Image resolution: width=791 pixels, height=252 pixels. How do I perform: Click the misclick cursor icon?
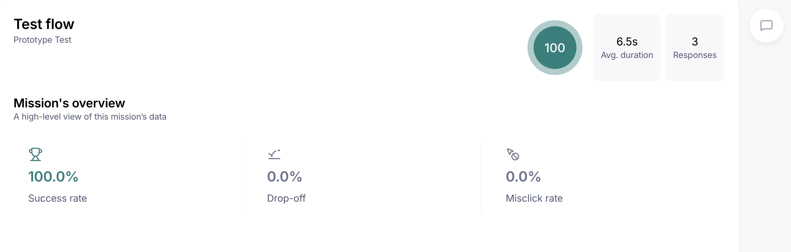[x=513, y=154]
